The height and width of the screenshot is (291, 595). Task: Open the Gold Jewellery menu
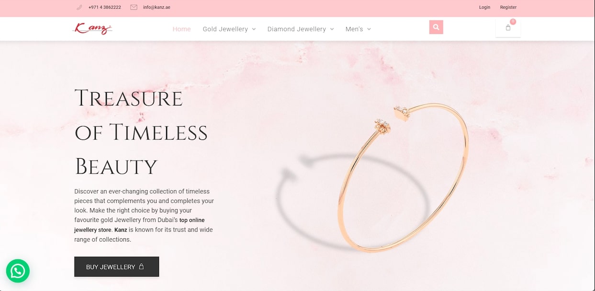pyautogui.click(x=225, y=29)
